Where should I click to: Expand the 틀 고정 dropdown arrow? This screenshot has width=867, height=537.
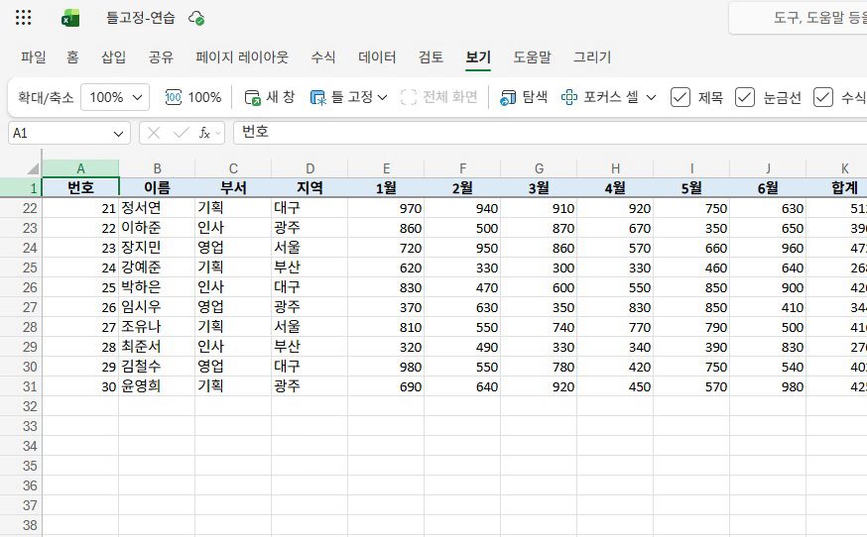click(382, 98)
